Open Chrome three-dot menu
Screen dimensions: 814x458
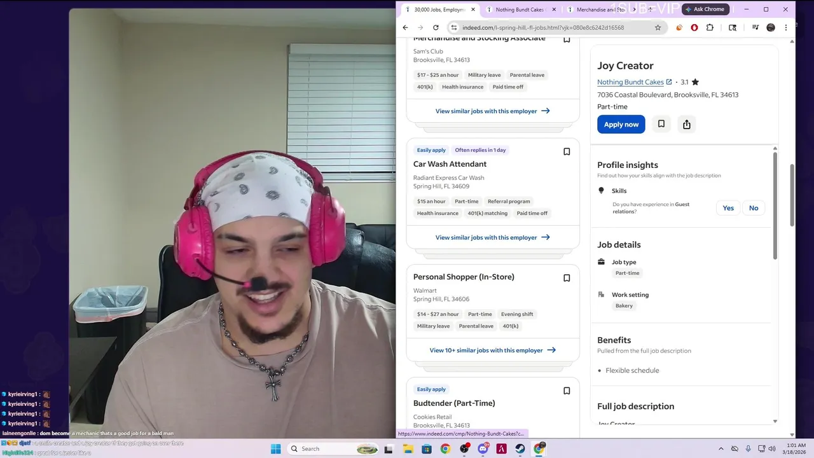(786, 27)
